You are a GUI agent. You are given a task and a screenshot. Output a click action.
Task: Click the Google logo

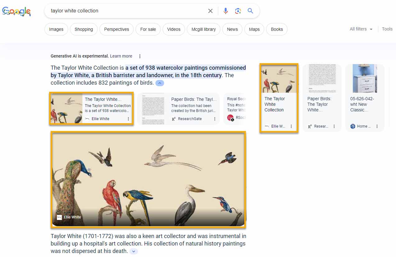pos(16,12)
